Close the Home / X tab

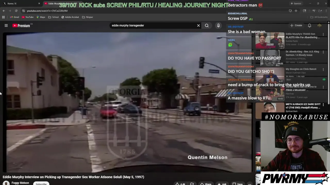point(39,4)
